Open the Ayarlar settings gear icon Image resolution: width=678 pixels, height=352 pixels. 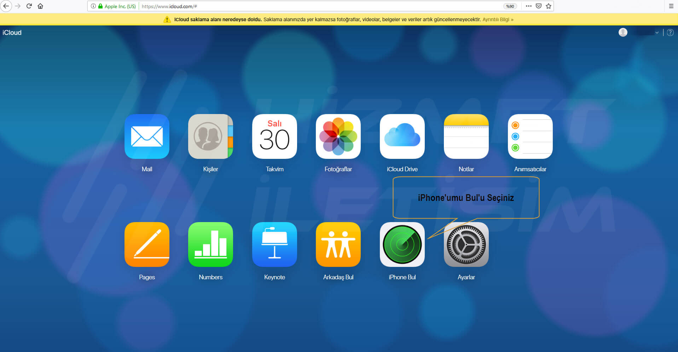click(466, 244)
